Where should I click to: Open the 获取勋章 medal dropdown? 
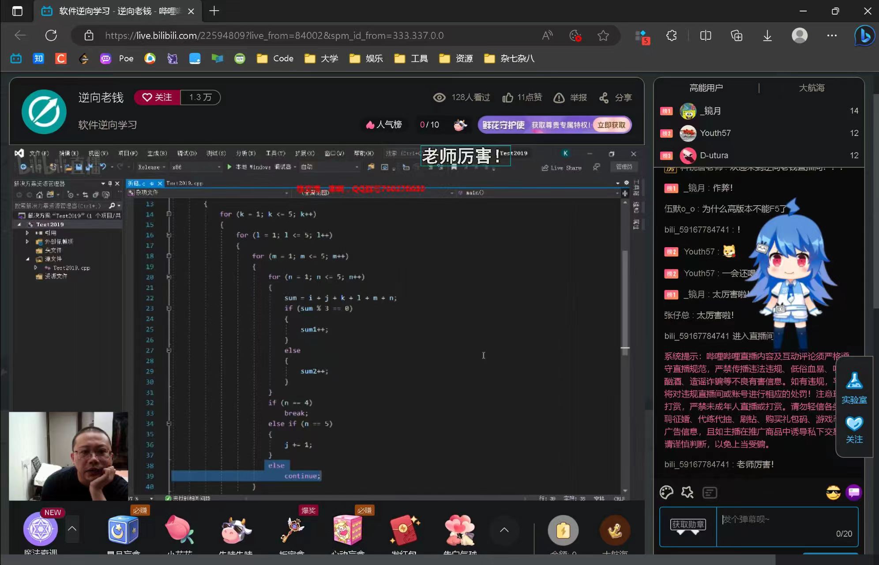pyautogui.click(x=688, y=527)
